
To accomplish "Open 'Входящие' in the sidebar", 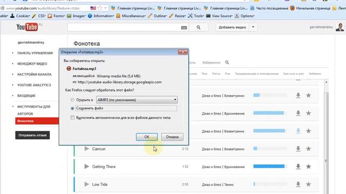I will [26, 96].
